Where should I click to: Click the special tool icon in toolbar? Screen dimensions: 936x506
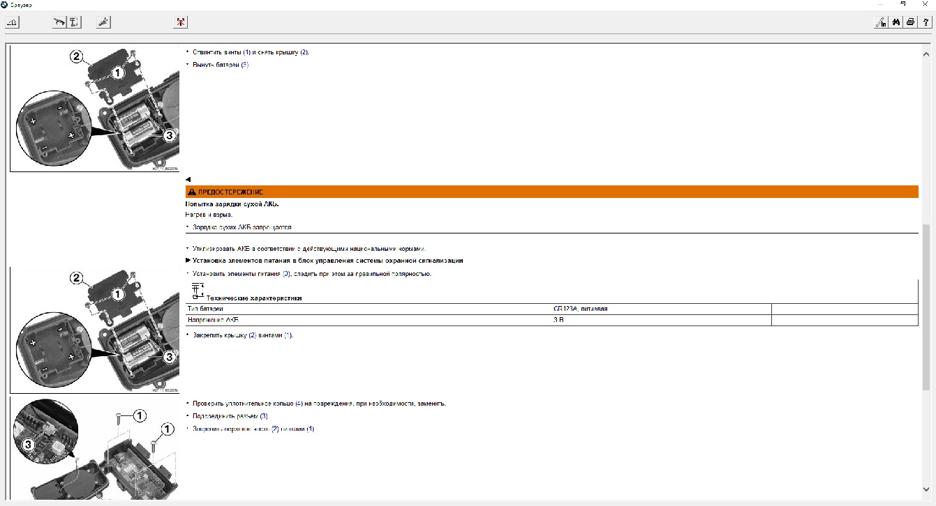[x=103, y=22]
